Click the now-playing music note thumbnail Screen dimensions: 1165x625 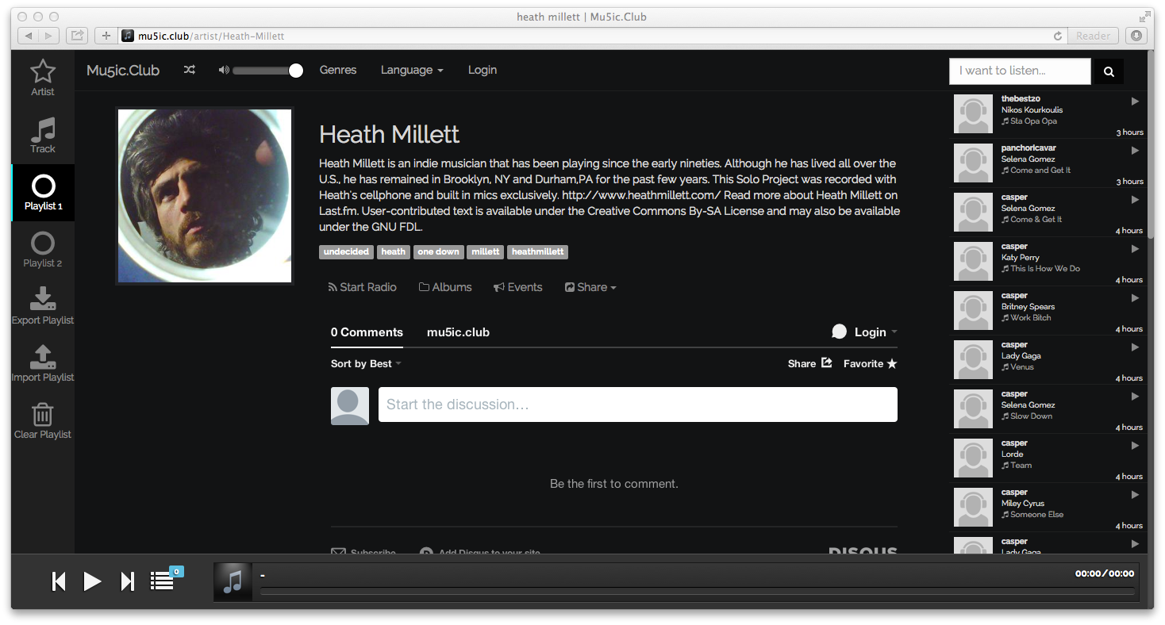(x=233, y=582)
